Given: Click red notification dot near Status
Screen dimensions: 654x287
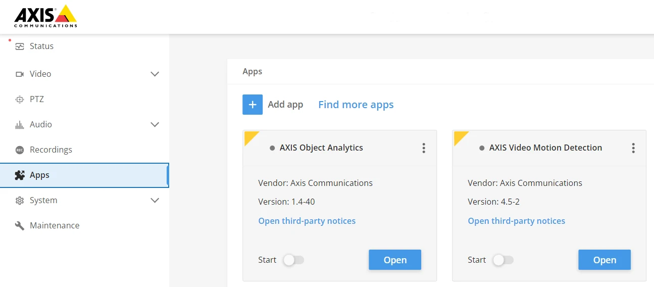Looking at the screenshot, I should 10,39.
